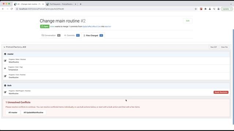The image size is (234, 131).
Task: Open the Conversation tab
Action: coord(51,35)
